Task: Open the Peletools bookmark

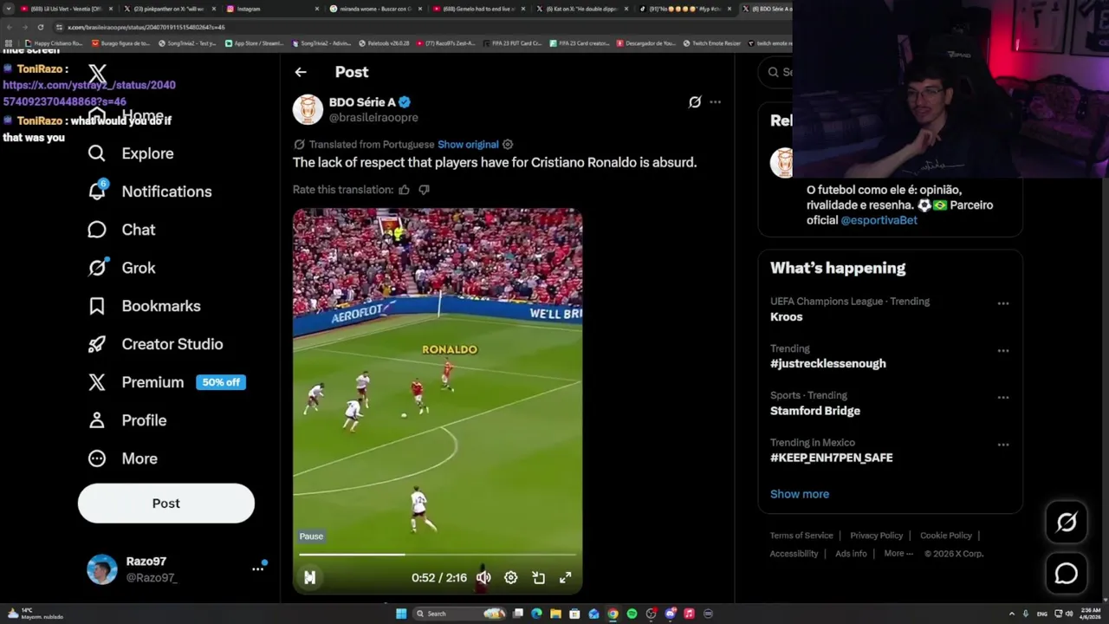Action: (384, 43)
